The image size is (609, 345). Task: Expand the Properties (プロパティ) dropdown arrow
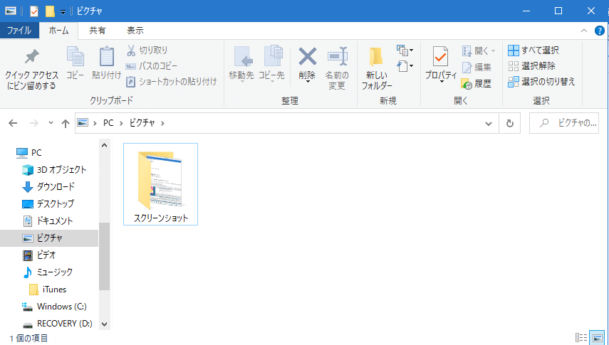coord(441,82)
